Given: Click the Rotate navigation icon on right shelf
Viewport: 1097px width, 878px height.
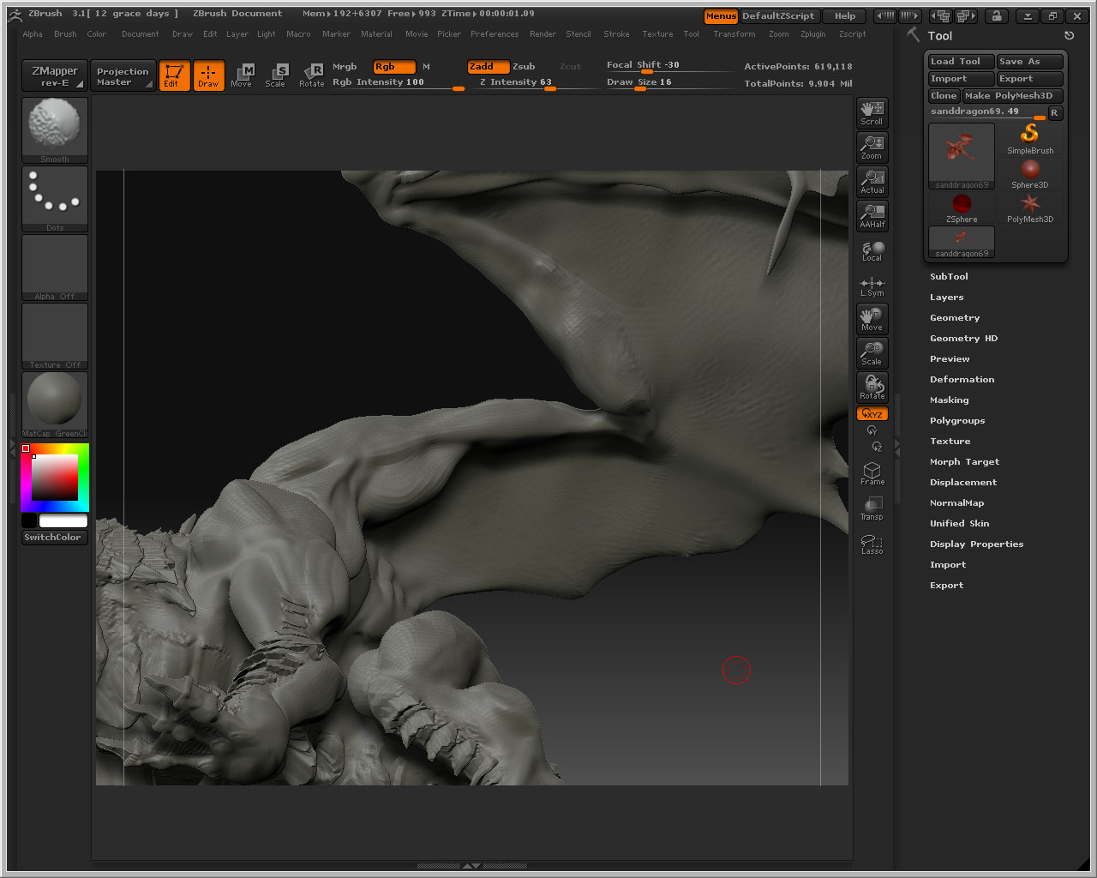Looking at the screenshot, I should [872, 388].
